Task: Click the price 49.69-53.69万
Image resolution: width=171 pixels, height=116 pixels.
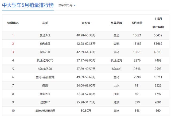Action: [x=86, y=77]
